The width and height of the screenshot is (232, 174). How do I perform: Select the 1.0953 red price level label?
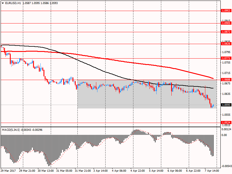tap(226, 11)
